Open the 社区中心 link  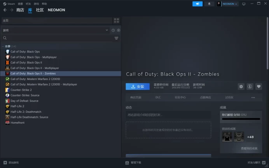180,97
